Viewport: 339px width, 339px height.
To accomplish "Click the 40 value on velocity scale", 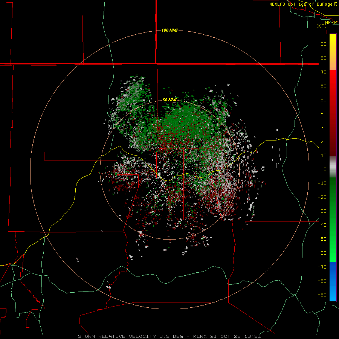I will [324, 113].
